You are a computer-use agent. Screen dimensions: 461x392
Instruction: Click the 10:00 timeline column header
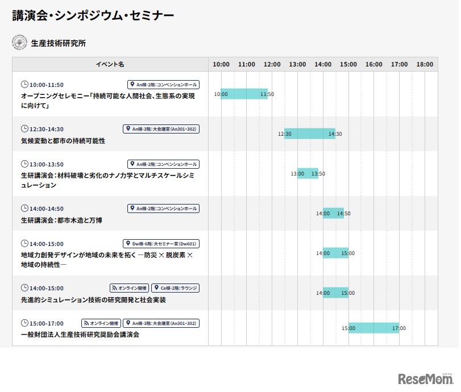click(x=221, y=64)
